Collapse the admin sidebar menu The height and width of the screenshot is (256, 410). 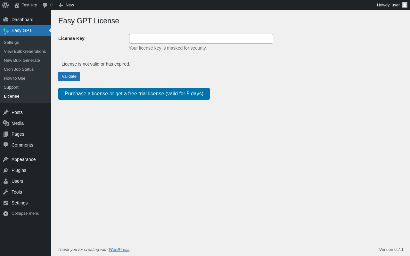tap(21, 213)
